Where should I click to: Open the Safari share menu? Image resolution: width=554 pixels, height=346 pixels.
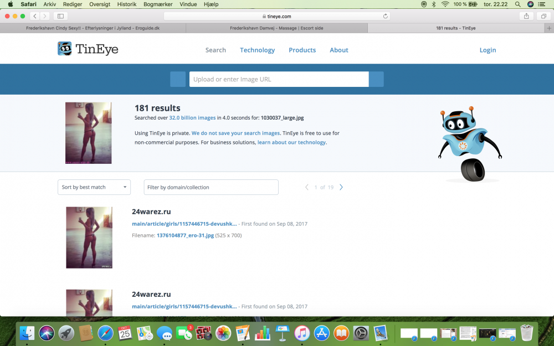(526, 16)
